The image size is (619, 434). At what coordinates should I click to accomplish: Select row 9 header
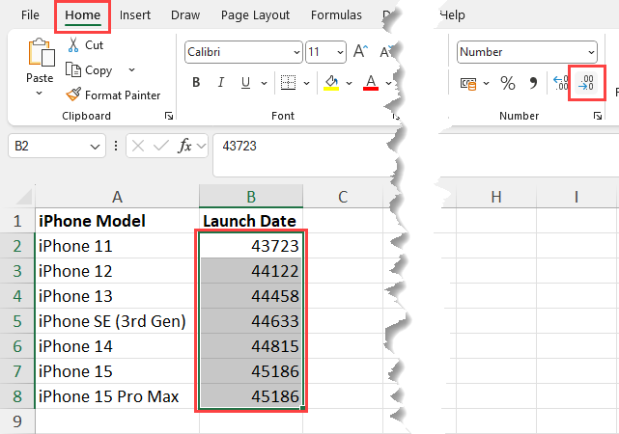click(x=17, y=421)
